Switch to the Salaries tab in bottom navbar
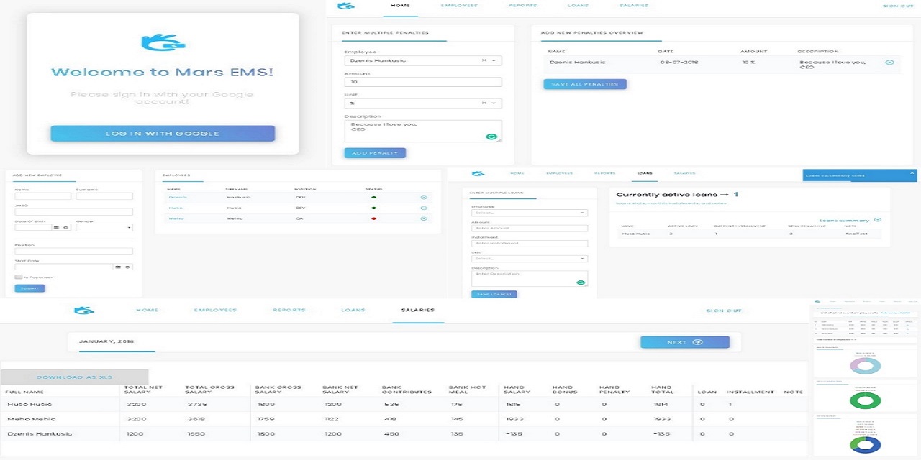Screen dimensions: 921x460 click(x=417, y=310)
